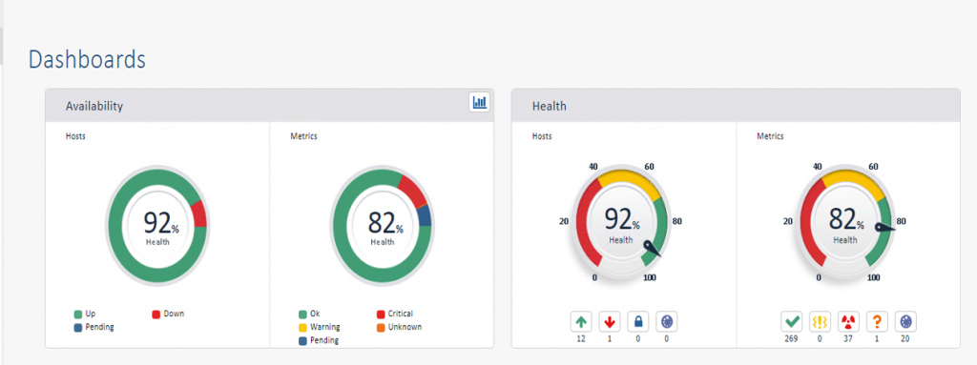977x365 pixels.
Task: Click the Critical legend label
Action: pyautogui.click(x=401, y=314)
